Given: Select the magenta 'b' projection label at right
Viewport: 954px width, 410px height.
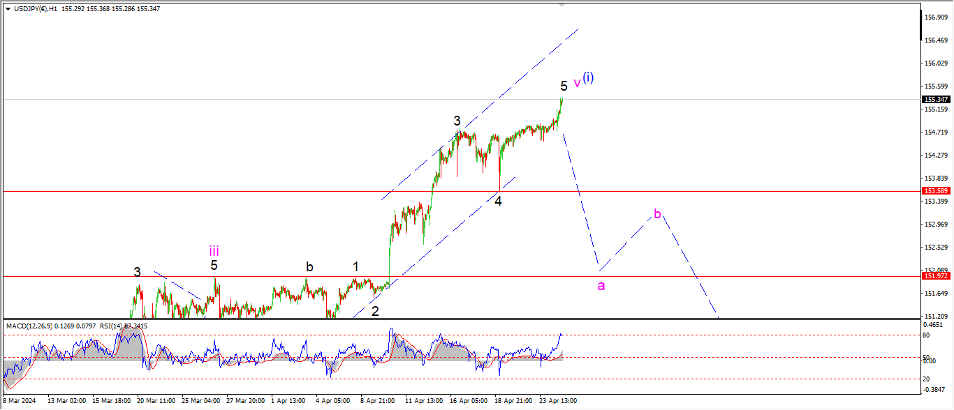Looking at the screenshot, I should pyautogui.click(x=657, y=213).
